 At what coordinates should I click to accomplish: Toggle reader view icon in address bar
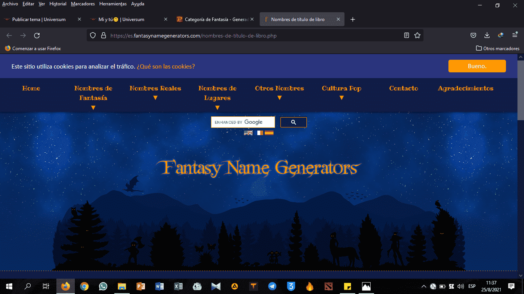click(407, 36)
